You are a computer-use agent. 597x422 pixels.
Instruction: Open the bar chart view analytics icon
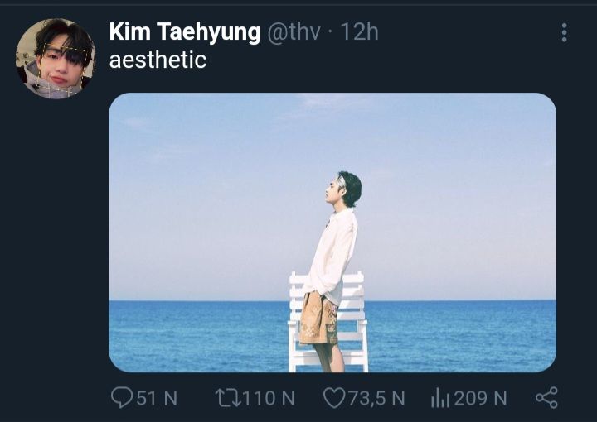tap(440, 398)
